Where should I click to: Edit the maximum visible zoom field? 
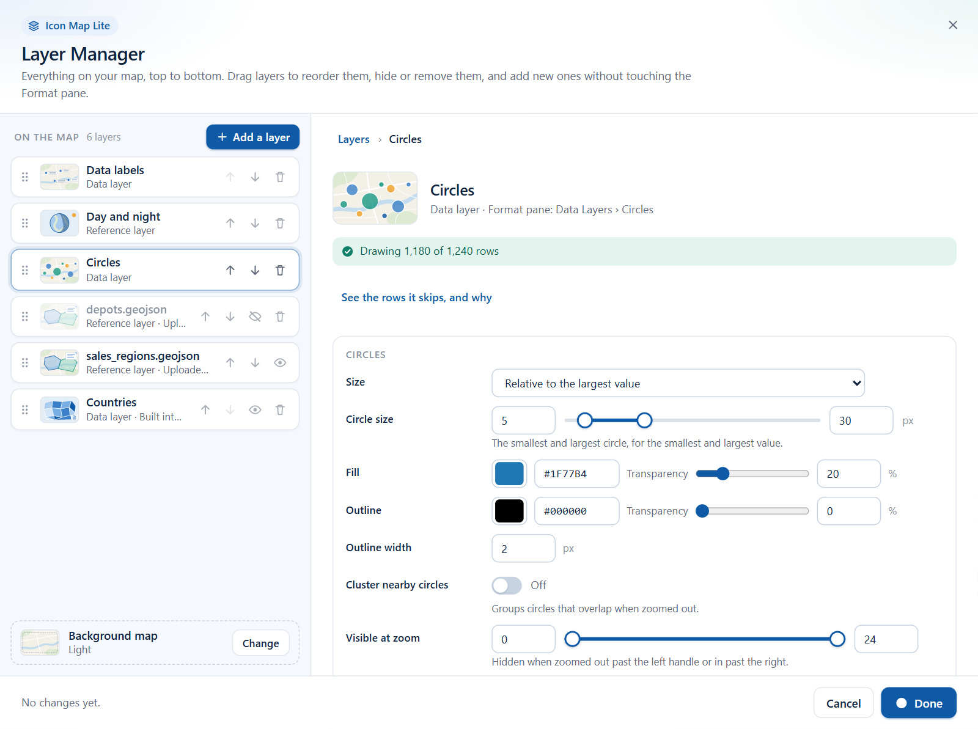click(x=886, y=639)
